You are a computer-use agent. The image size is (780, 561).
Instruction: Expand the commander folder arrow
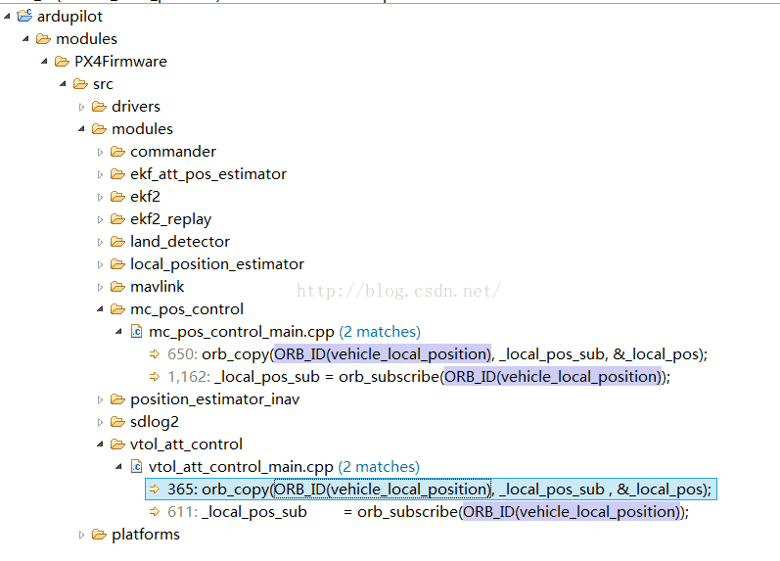pos(100,152)
